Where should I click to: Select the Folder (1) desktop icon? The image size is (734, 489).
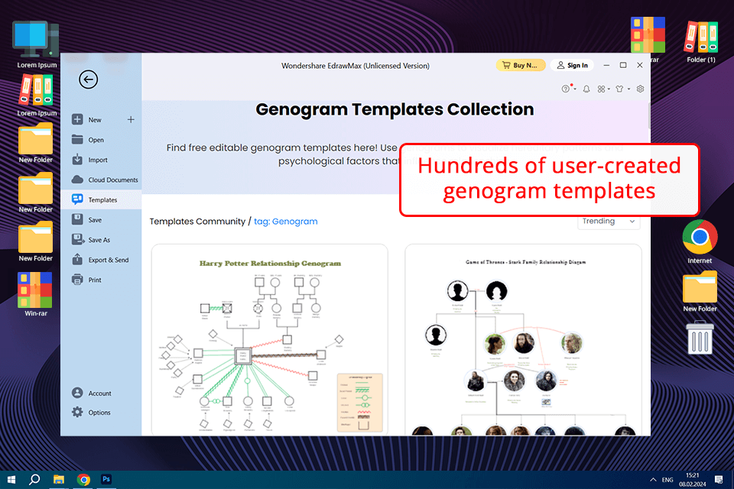701,40
